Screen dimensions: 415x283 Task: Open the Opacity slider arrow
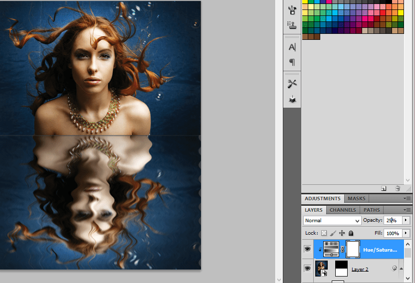pyautogui.click(x=406, y=220)
